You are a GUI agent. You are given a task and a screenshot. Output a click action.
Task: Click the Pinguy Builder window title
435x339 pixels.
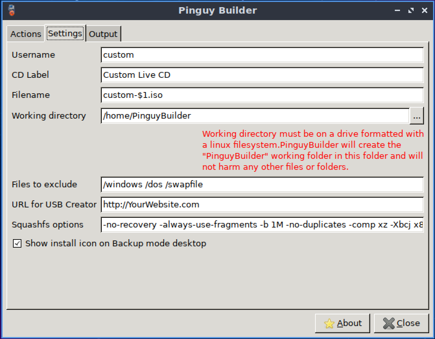coord(217,10)
